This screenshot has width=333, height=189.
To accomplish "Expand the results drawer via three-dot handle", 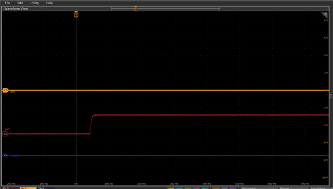I will tap(331, 96).
